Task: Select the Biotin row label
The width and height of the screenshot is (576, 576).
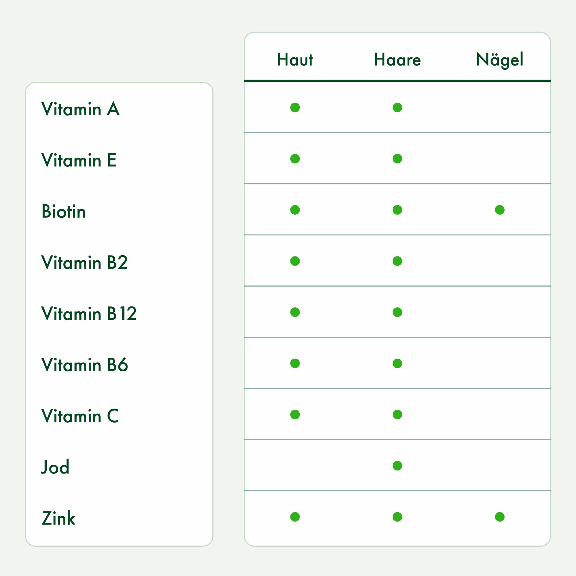Action: pos(63,211)
